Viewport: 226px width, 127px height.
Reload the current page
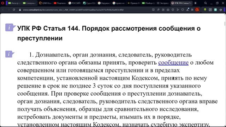click(14, 10)
